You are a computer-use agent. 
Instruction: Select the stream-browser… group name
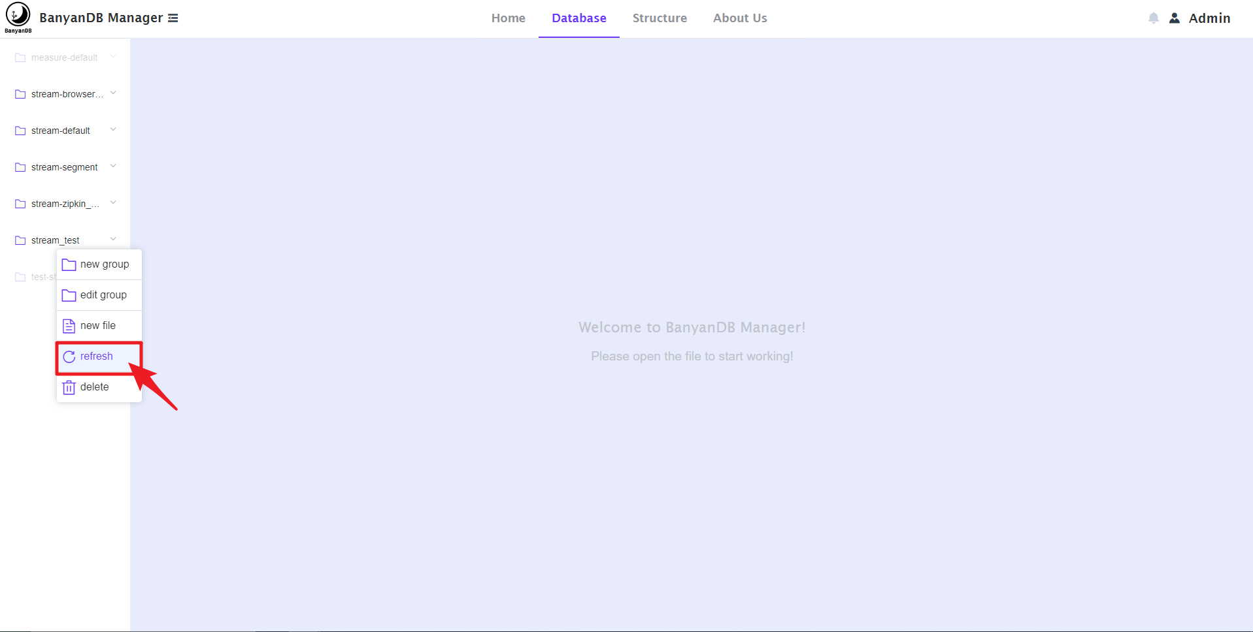pos(67,94)
